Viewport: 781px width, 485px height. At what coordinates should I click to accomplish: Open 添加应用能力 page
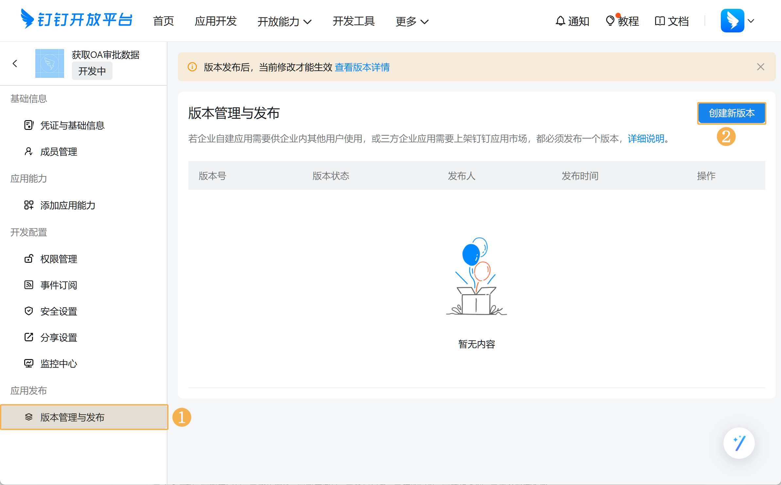68,205
